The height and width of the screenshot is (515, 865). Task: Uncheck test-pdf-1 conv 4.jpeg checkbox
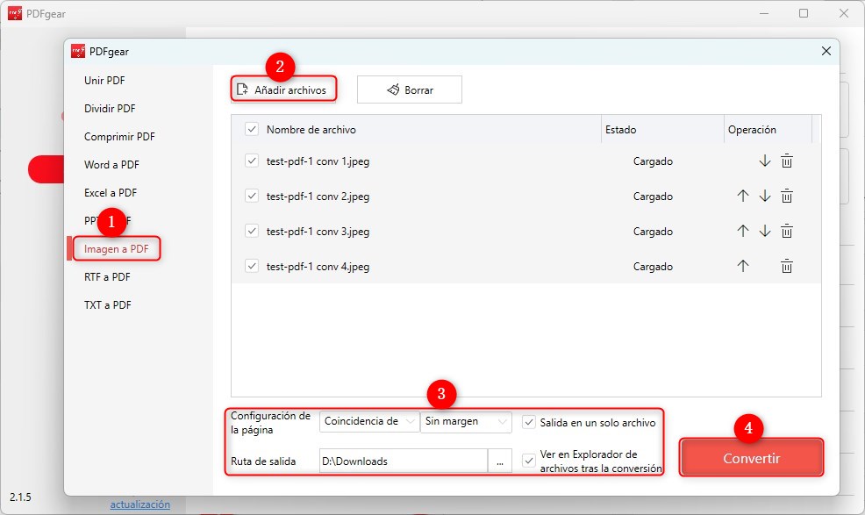[252, 266]
